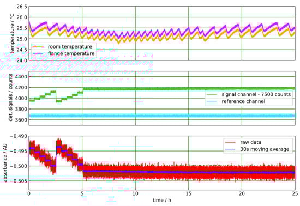Click the 30s moving average legend line sample
300x206 pixels.
(230, 149)
